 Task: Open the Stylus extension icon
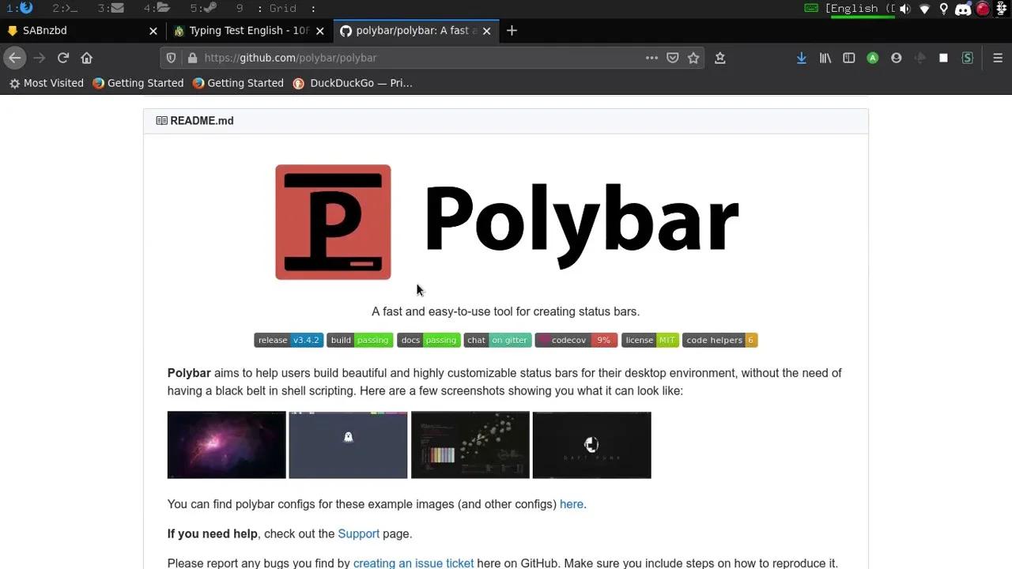coord(966,58)
